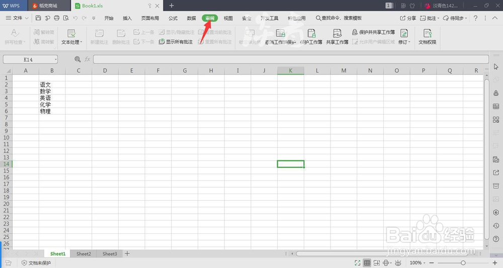The image size is (503, 268).
Task: Click the 查找命令 search box
Action: (339, 18)
